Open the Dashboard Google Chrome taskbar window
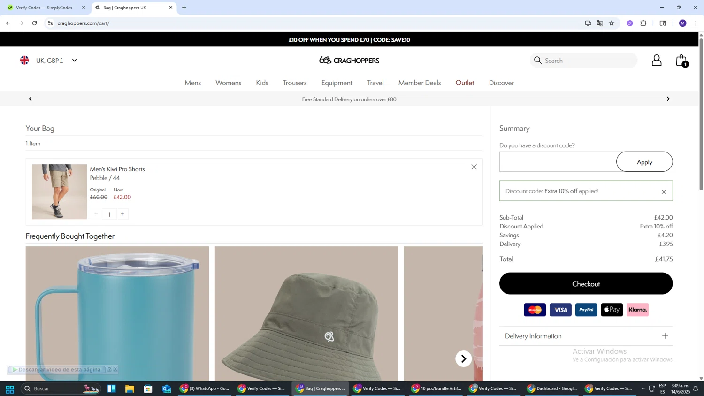 (552, 388)
